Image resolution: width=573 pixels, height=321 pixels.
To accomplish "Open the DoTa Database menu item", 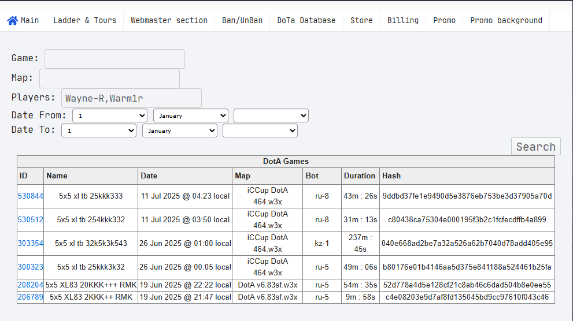I will [306, 20].
